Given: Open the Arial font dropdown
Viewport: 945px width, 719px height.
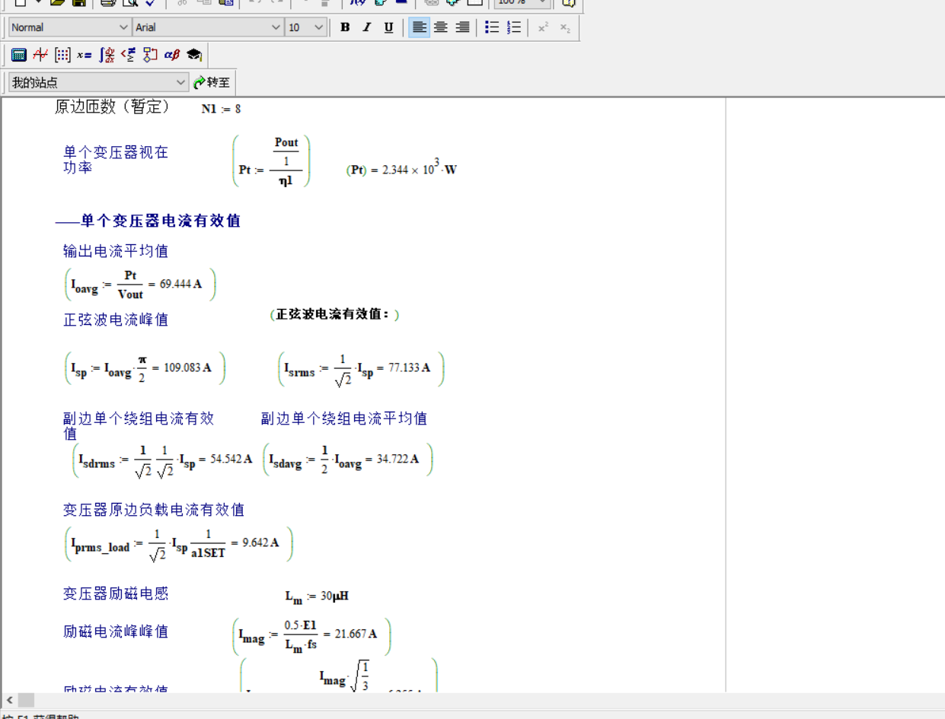Looking at the screenshot, I should coord(276,27).
